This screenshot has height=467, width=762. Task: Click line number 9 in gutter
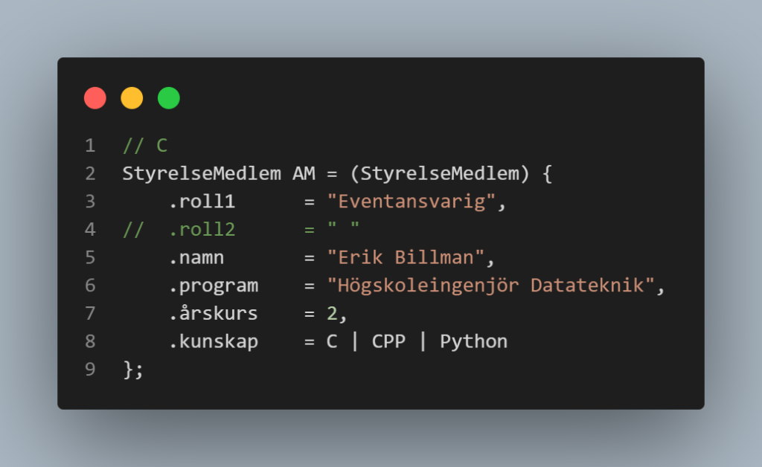(x=90, y=370)
